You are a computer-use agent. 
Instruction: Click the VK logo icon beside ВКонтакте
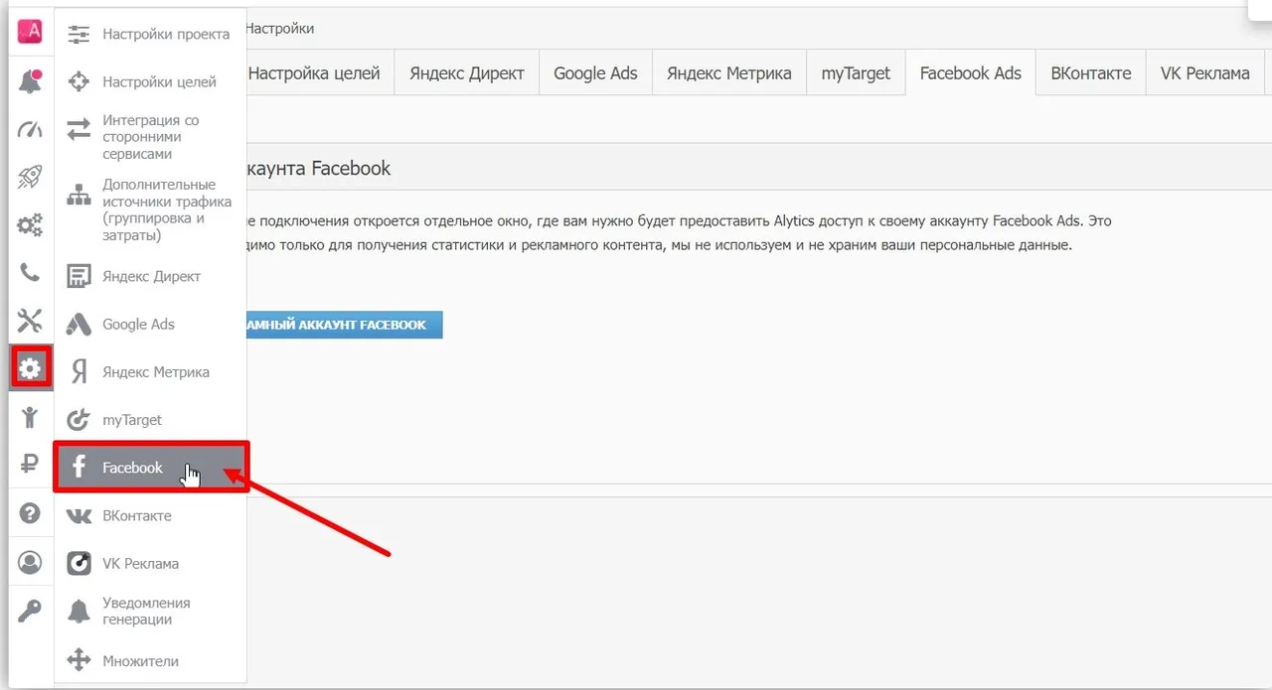[79, 516]
